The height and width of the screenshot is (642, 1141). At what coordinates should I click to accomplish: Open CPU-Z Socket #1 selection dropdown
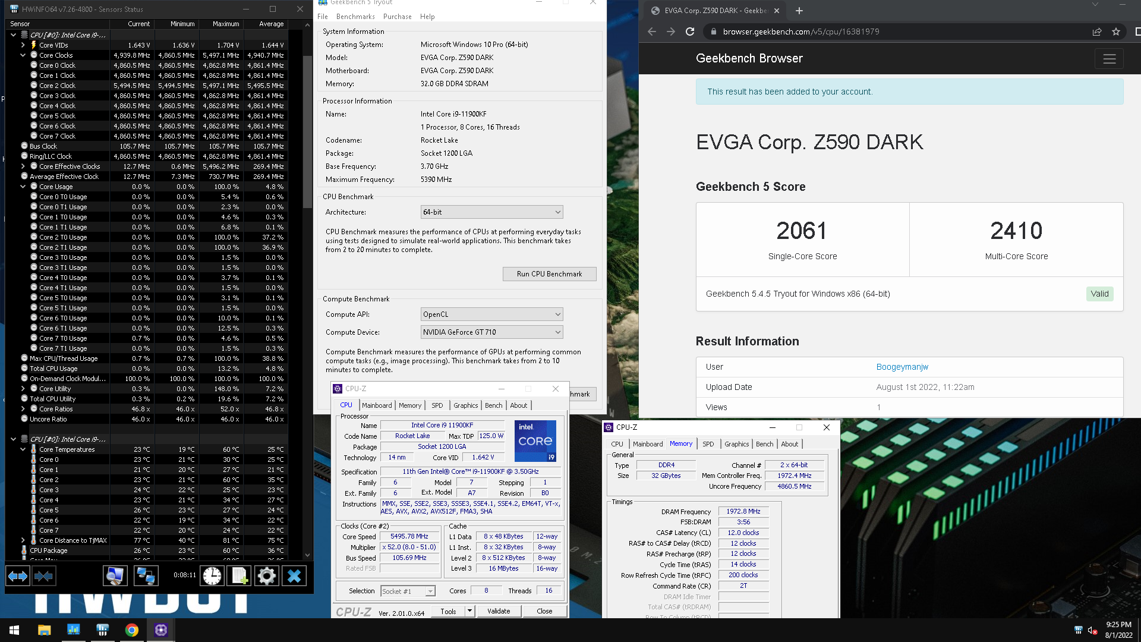(408, 591)
